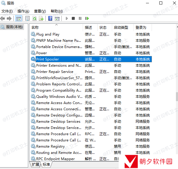Select Remote Access Connecti... service
The height and width of the screenshot is (169, 178).
[x=58, y=109]
